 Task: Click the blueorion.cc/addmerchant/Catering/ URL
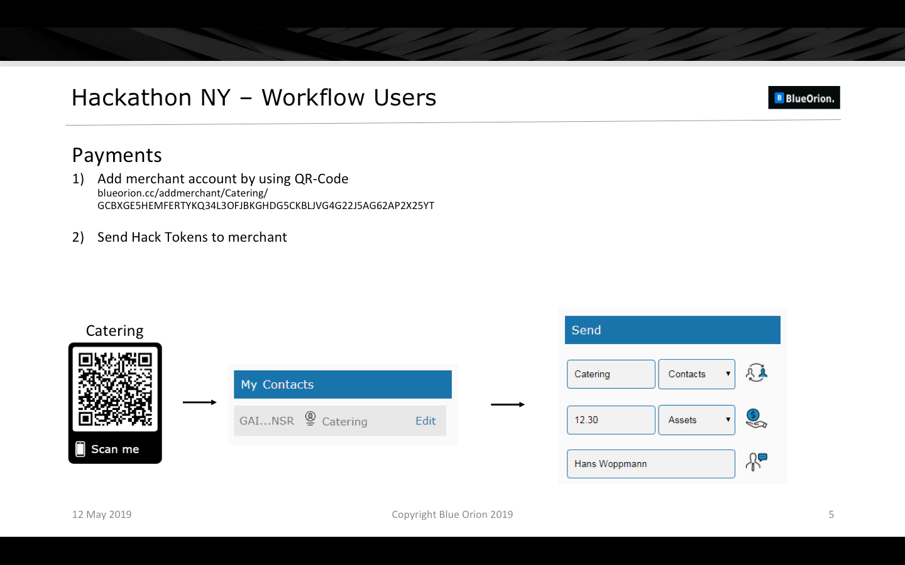[183, 193]
